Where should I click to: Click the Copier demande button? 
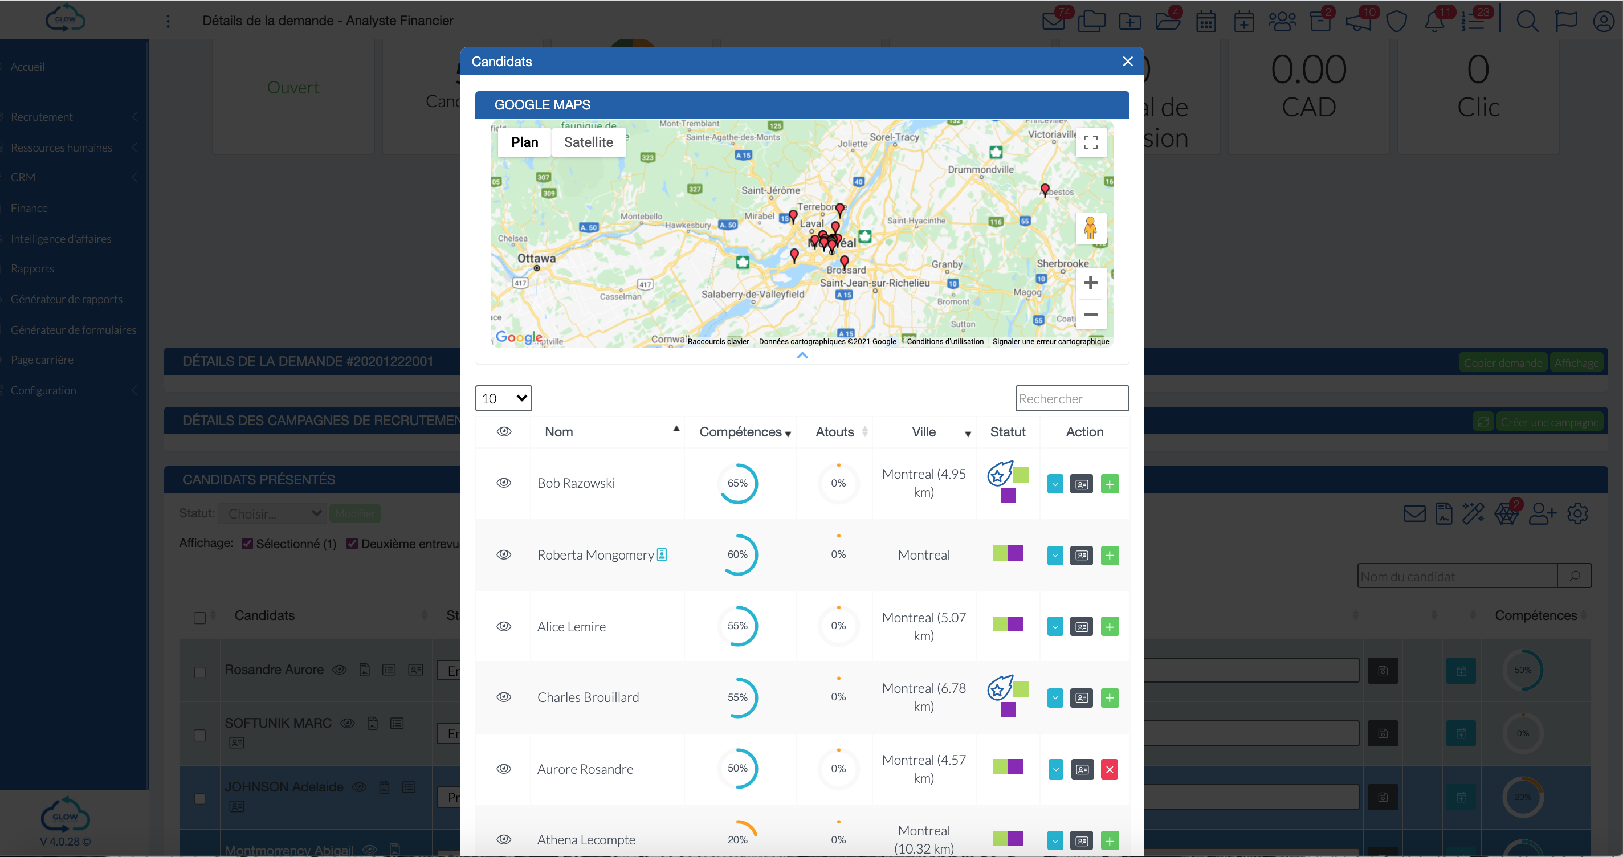coord(1503,362)
